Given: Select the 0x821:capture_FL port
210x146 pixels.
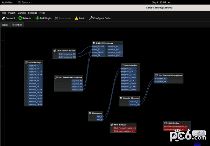Looking at the screenshot, I should [x=67, y=54].
